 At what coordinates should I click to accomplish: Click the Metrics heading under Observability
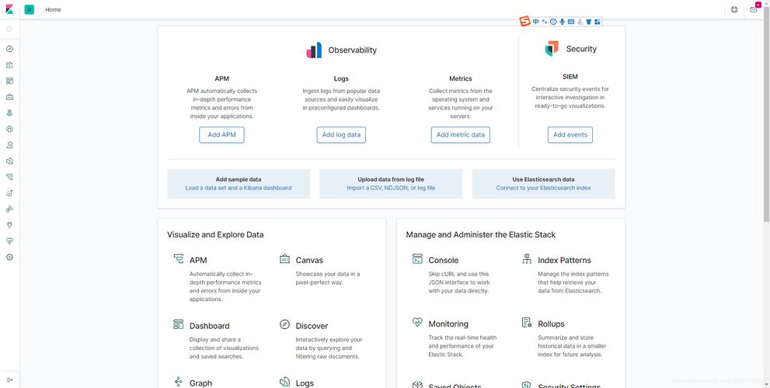(x=461, y=78)
